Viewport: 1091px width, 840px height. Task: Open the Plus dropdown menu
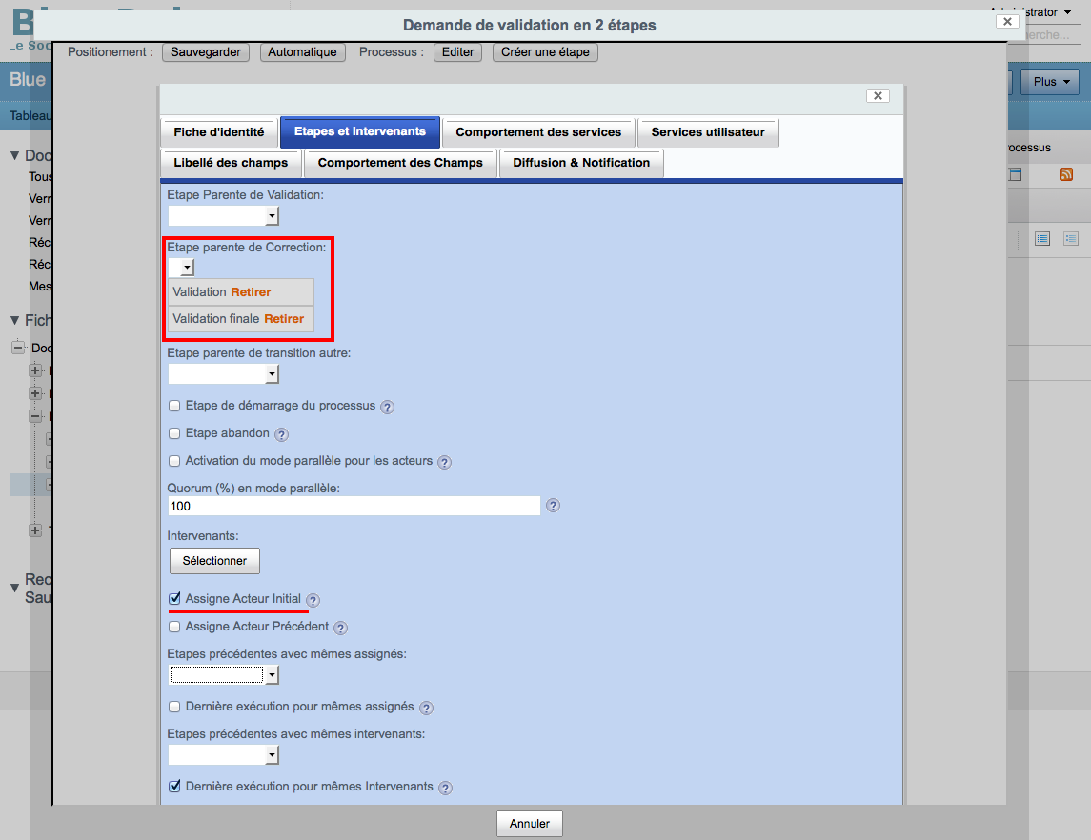tap(1050, 82)
